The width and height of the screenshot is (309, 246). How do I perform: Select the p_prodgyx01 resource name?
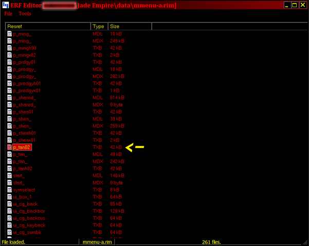[x=27, y=91]
